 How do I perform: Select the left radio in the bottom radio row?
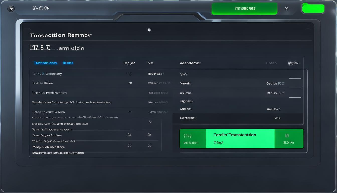pyautogui.click(x=130, y=145)
